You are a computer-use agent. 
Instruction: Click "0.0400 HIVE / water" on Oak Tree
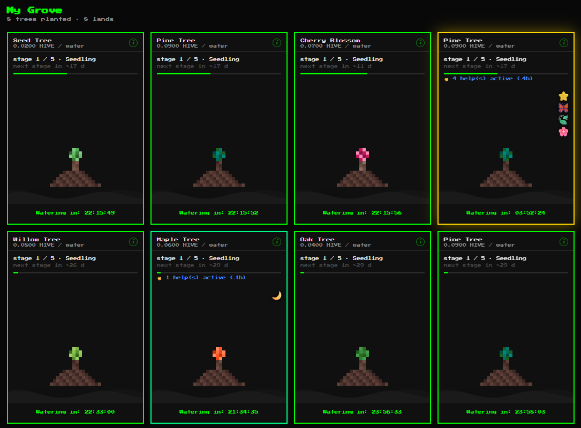tap(335, 244)
